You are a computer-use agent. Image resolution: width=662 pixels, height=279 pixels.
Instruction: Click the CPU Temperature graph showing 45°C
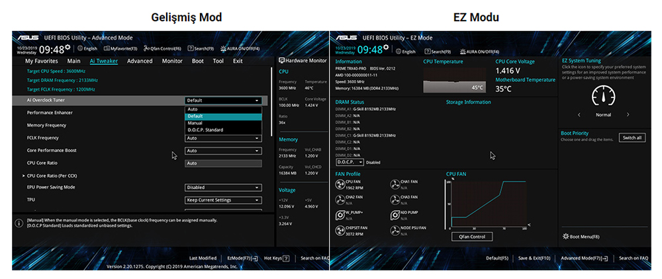(454, 80)
